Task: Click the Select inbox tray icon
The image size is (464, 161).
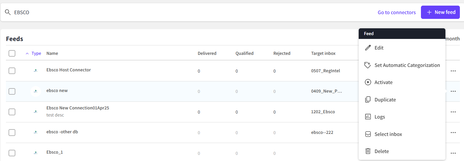Action: tap(368, 134)
